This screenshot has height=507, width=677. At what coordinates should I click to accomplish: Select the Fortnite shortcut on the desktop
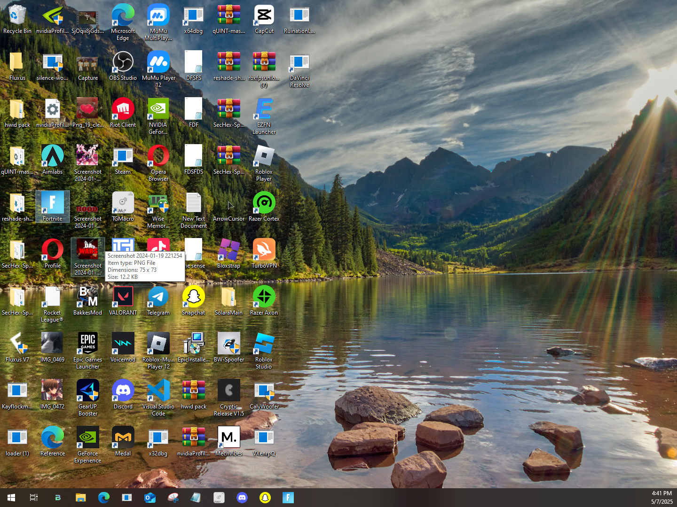coord(53,207)
